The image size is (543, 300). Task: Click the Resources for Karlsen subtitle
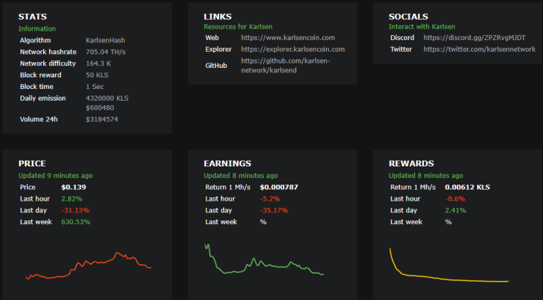238,27
